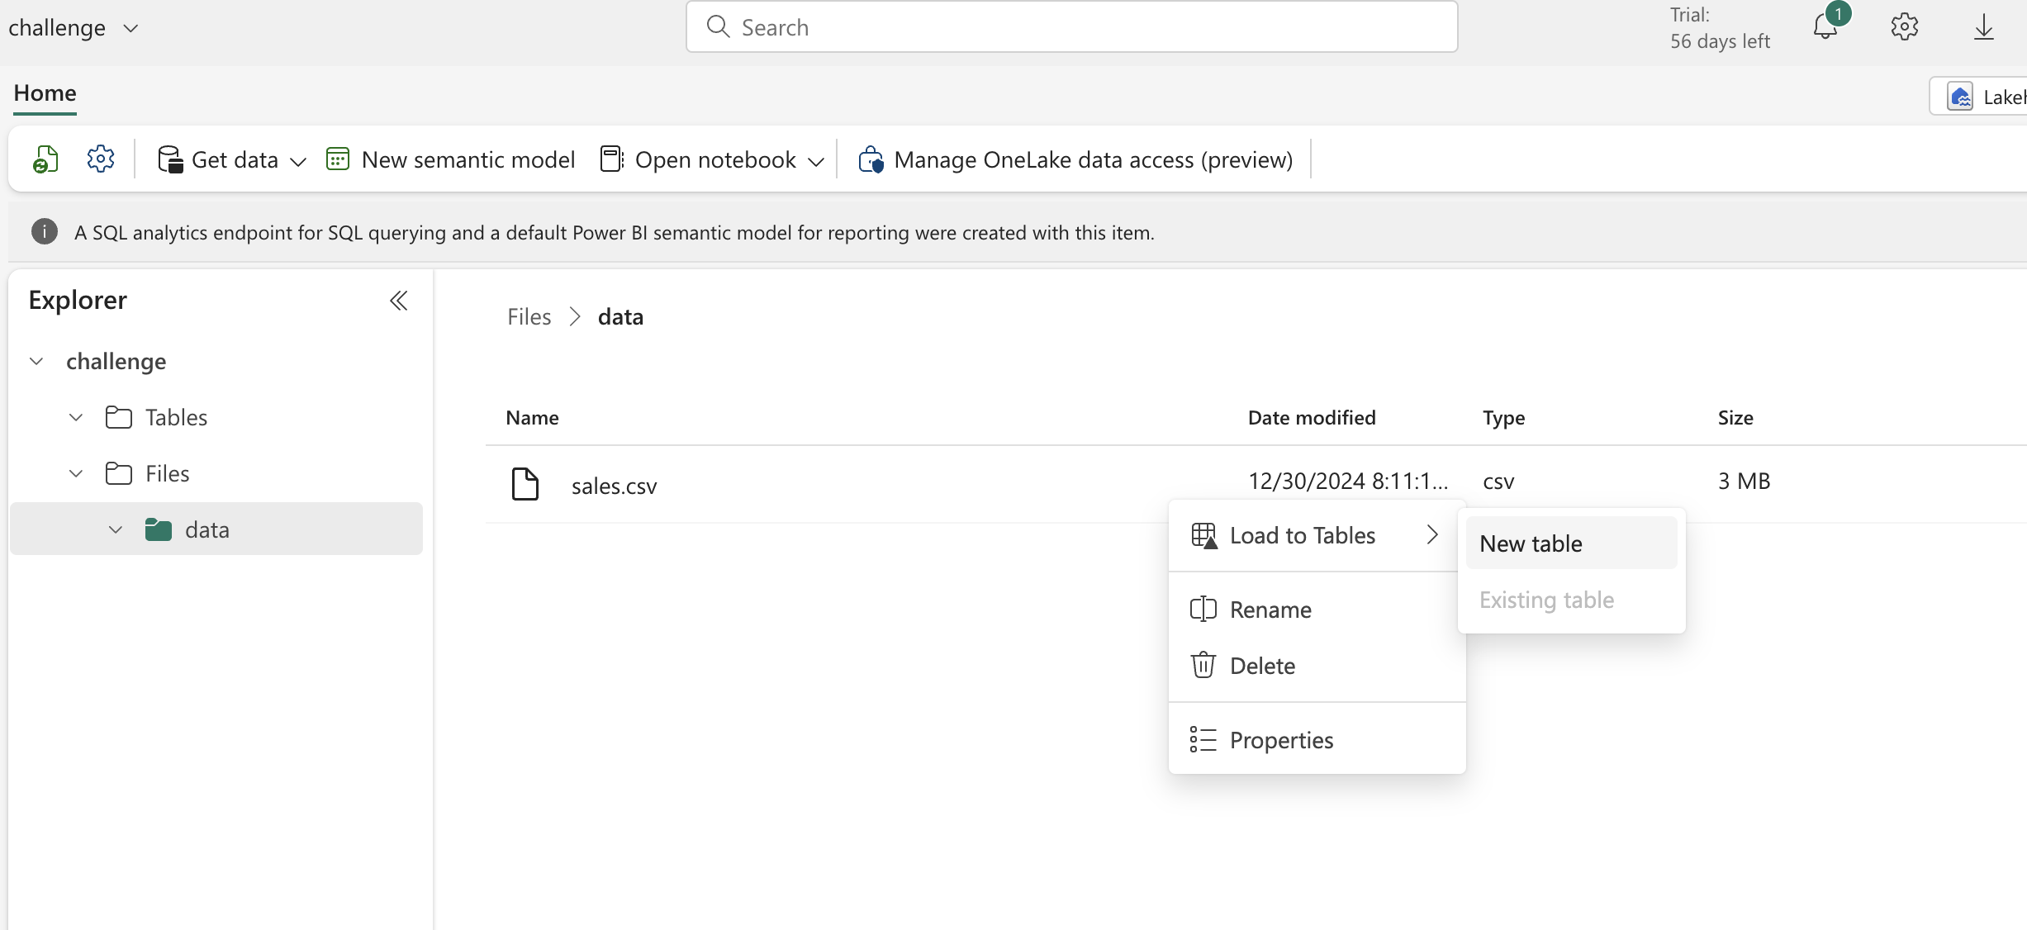Collapse the challenge root node chevron
The width and height of the screenshot is (2027, 930).
[x=36, y=361]
